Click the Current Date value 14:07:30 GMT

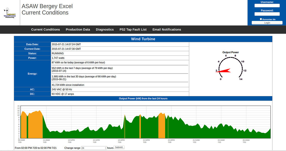coord(66,49)
